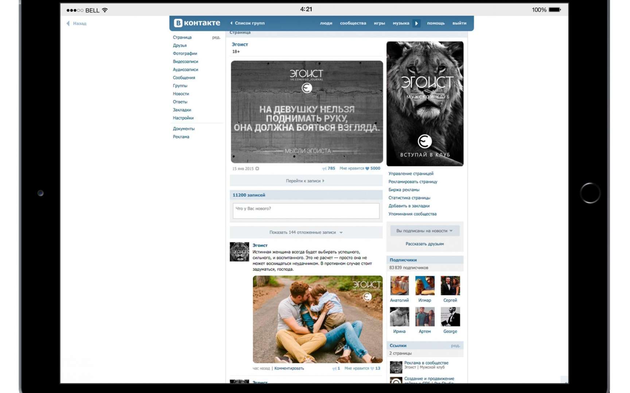
Task: Open the сообщества header menu
Action: click(353, 23)
